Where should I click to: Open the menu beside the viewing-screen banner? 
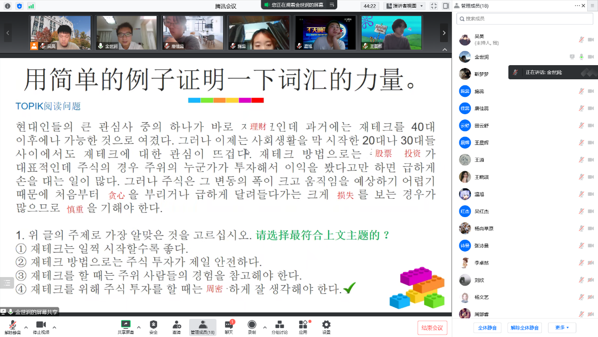[332, 5]
